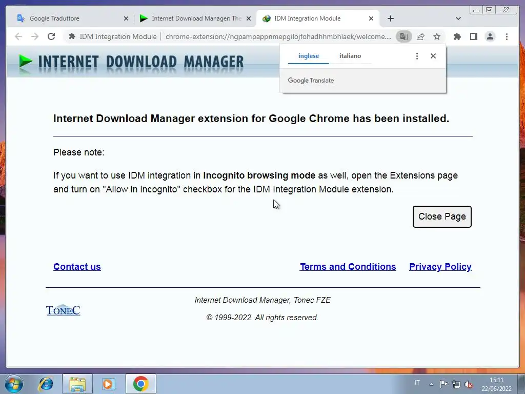Show hidden system tray icons
This screenshot has width=525, height=394.
pyautogui.click(x=432, y=384)
